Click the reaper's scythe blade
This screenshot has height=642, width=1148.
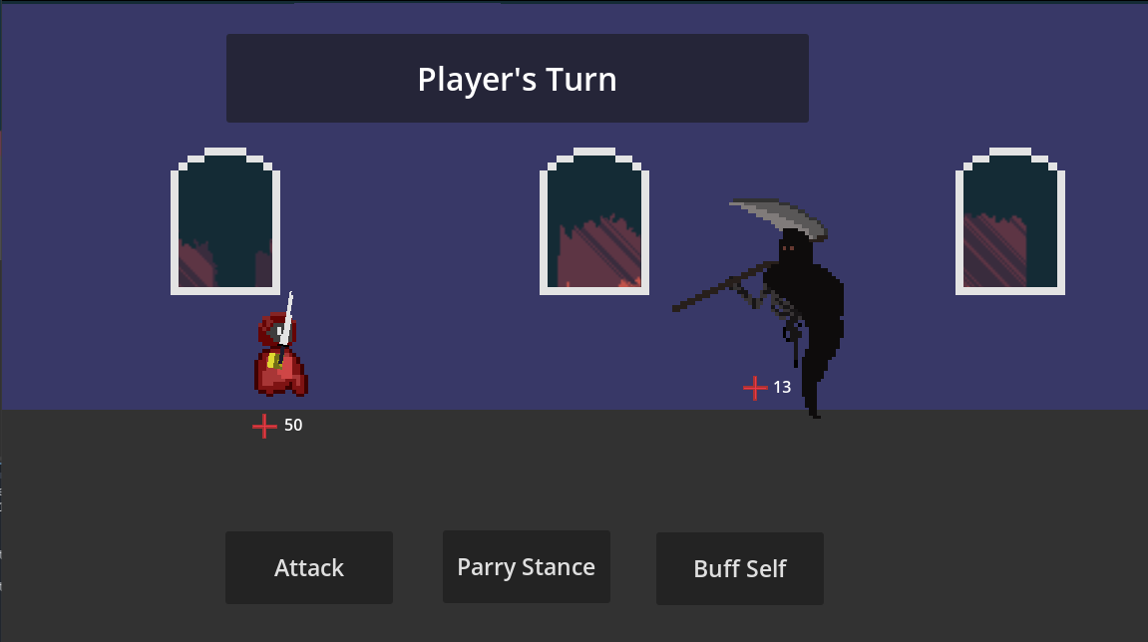[x=779, y=216]
